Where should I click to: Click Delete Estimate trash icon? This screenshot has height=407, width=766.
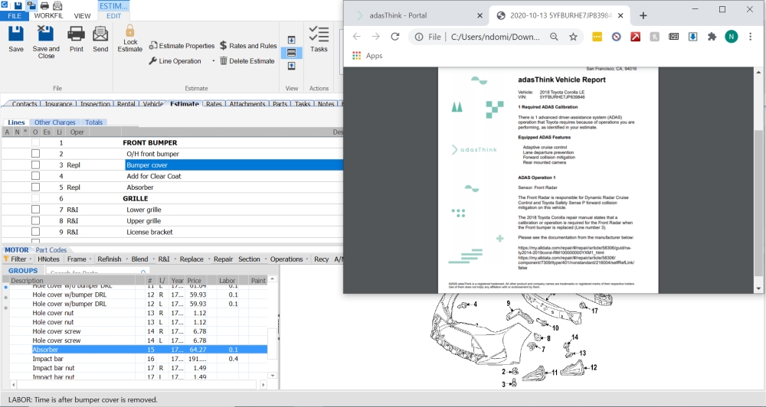tap(223, 60)
